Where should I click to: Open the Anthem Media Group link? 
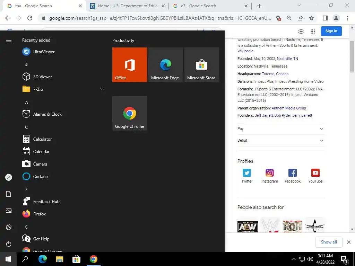(289, 108)
